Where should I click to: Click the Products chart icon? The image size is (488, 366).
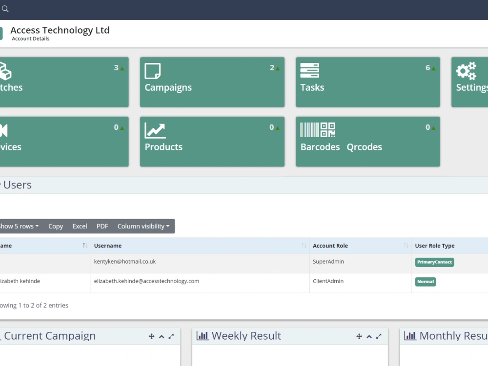point(155,130)
